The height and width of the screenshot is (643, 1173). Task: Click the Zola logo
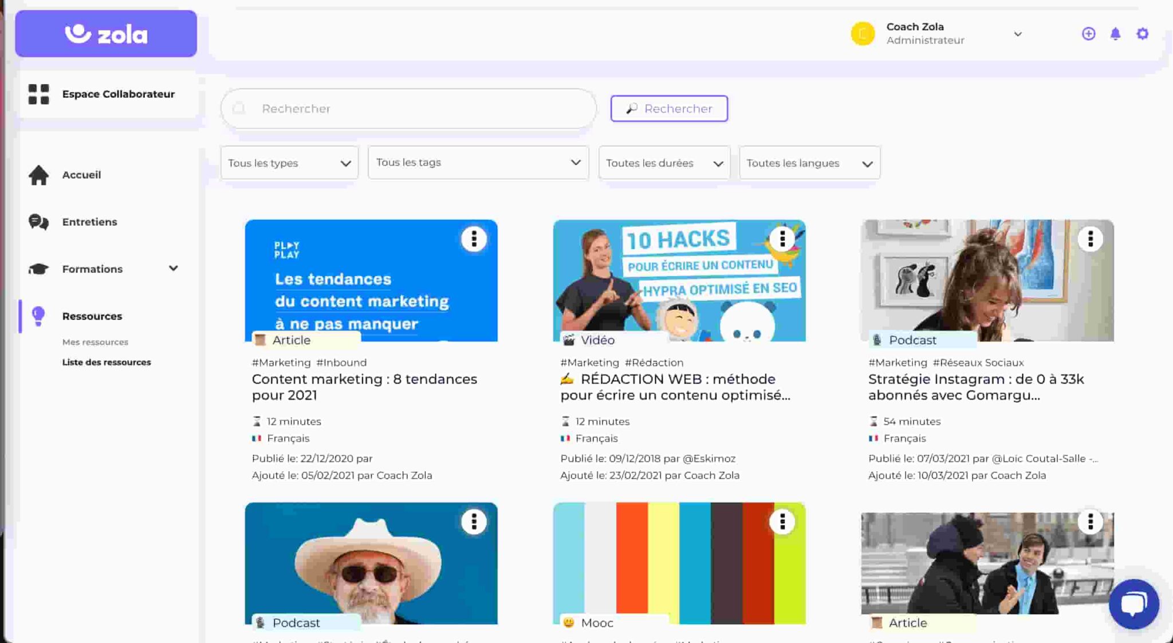(x=106, y=34)
